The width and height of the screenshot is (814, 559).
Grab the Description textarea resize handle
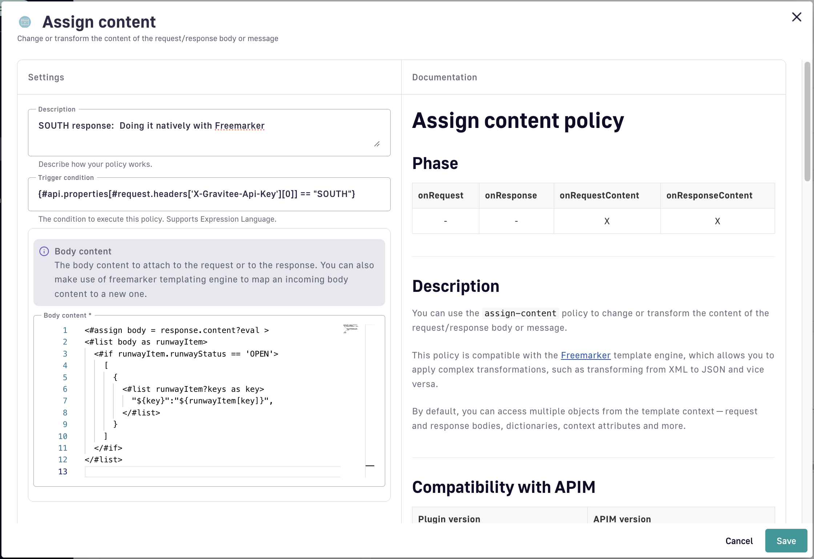point(377,144)
